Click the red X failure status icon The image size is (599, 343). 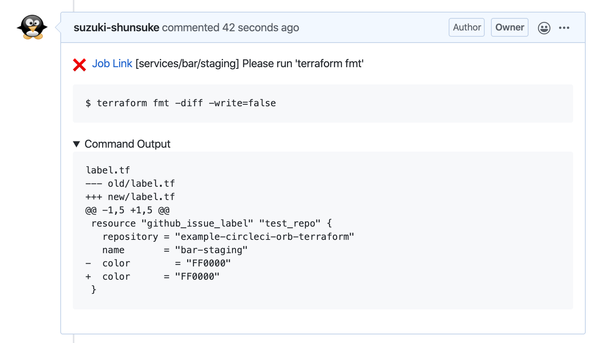[x=79, y=64]
